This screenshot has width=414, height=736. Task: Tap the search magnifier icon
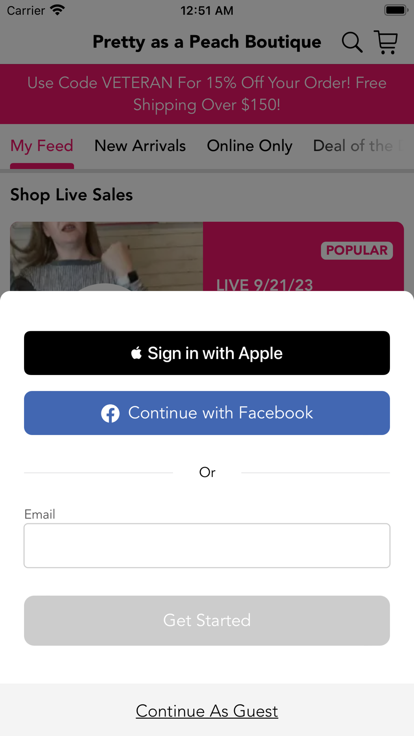pos(352,42)
